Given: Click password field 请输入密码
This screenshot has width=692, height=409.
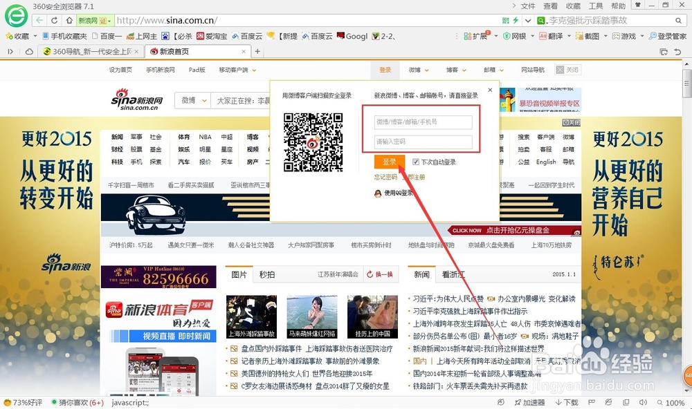Looking at the screenshot, I should [x=424, y=142].
